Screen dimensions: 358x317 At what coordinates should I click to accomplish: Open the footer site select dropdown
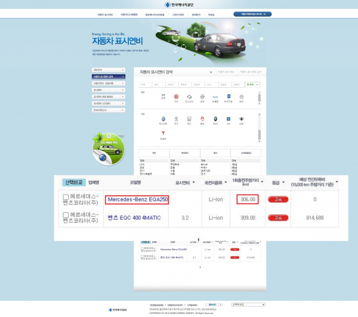click(x=248, y=304)
